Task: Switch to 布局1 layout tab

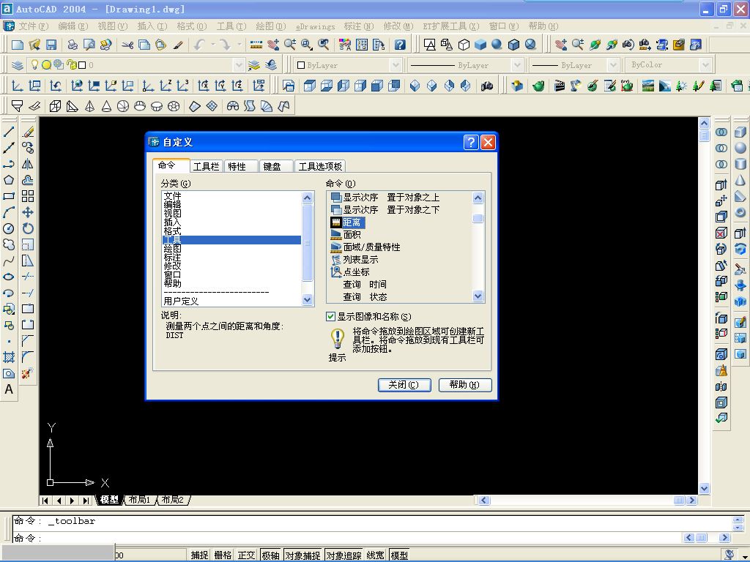Action: [x=139, y=500]
